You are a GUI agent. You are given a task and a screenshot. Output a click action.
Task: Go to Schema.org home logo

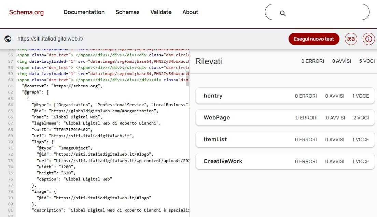tap(26, 12)
